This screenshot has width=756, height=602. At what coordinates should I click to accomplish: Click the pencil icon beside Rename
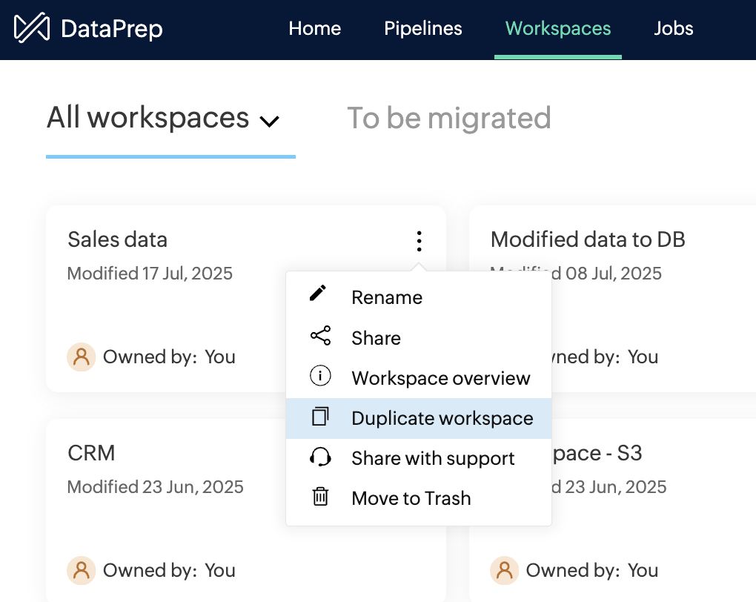319,294
